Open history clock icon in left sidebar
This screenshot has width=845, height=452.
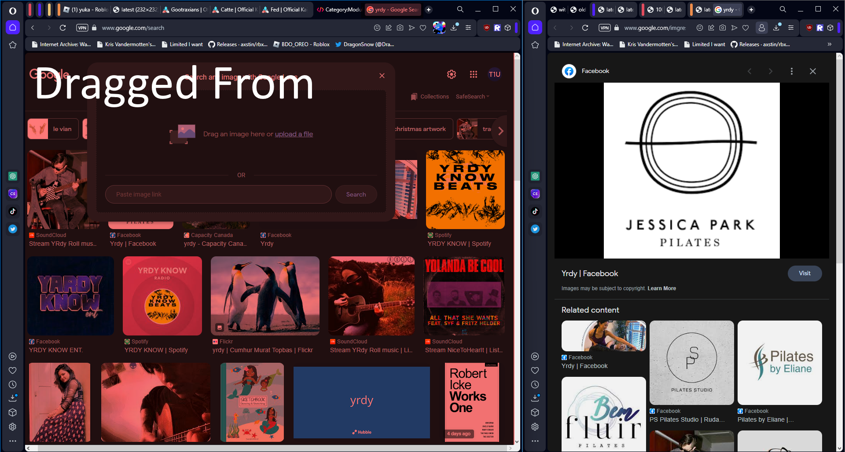pos(13,384)
